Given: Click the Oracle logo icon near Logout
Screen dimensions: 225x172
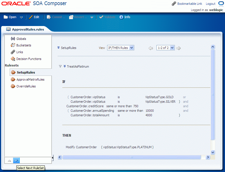Looking at the screenshot, I should point(221,3).
